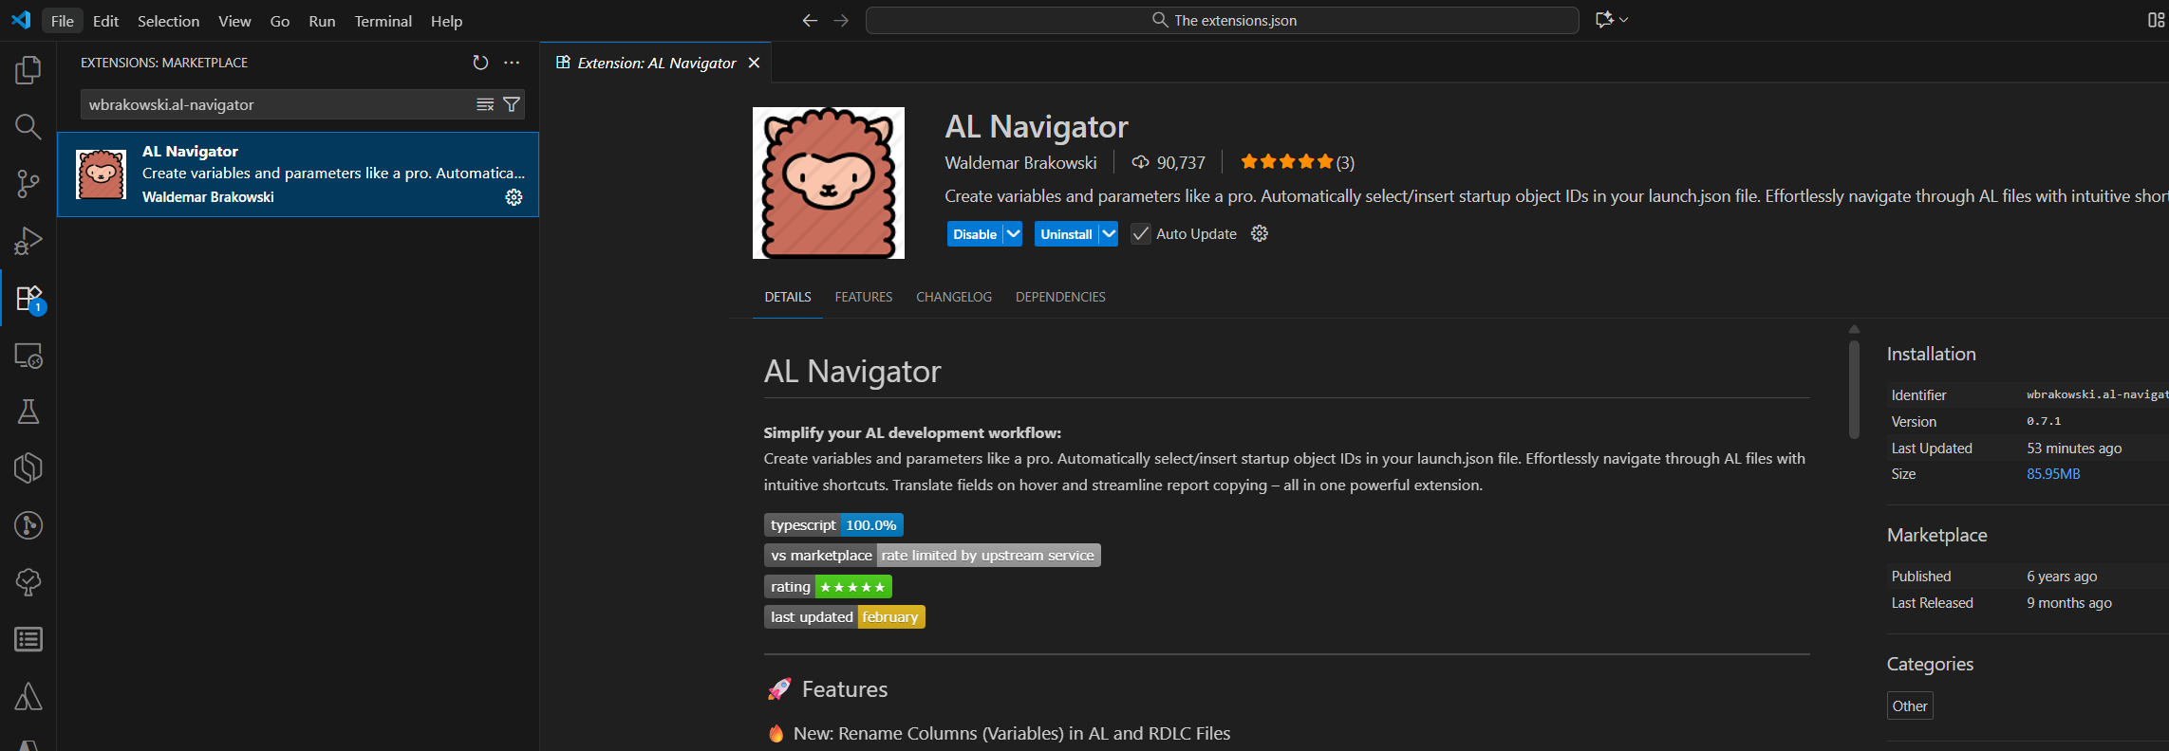Open the Go menu
2169x751 pixels.
[x=279, y=21]
